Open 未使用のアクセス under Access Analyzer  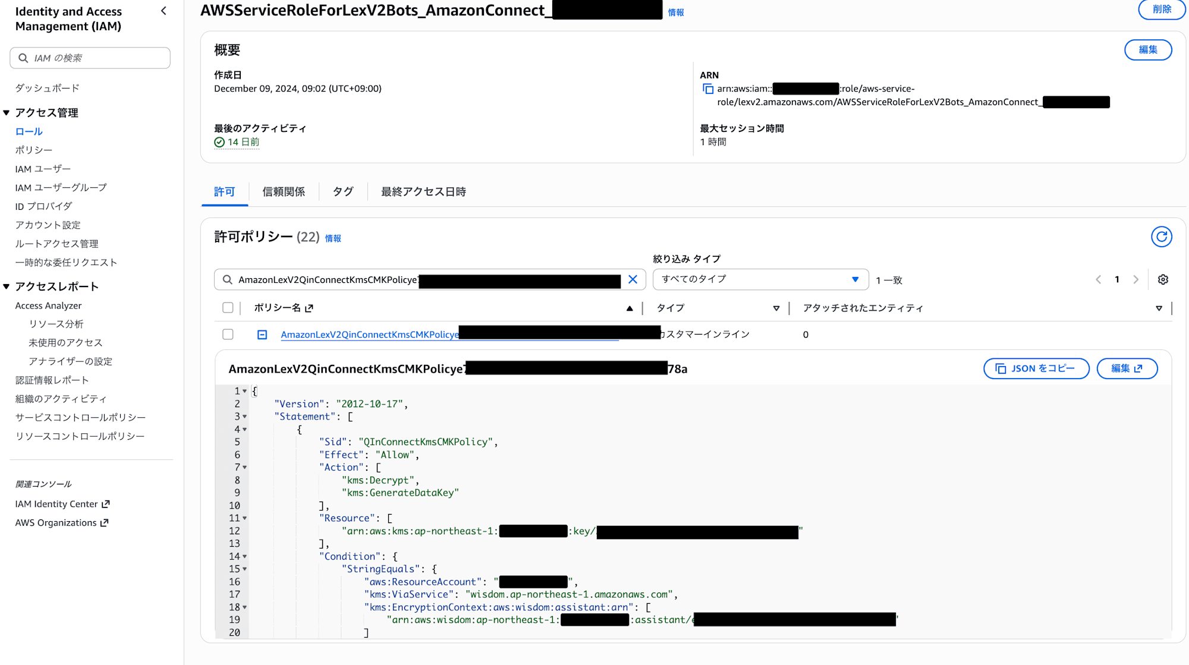(66, 343)
